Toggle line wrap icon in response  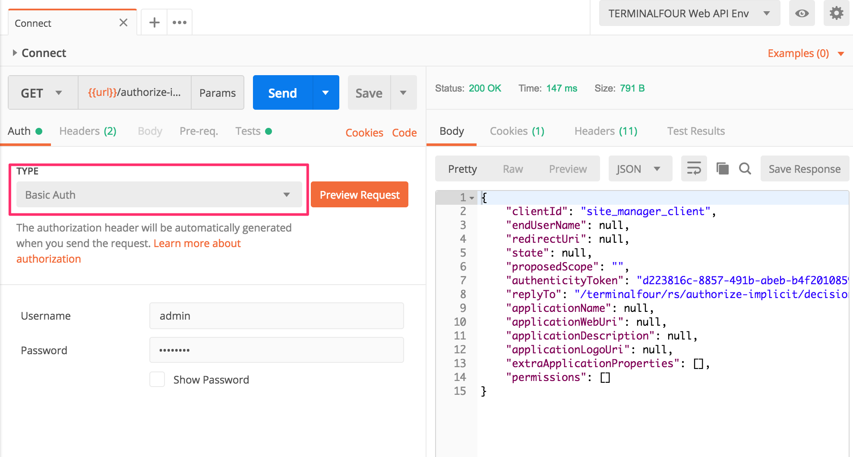tap(694, 168)
